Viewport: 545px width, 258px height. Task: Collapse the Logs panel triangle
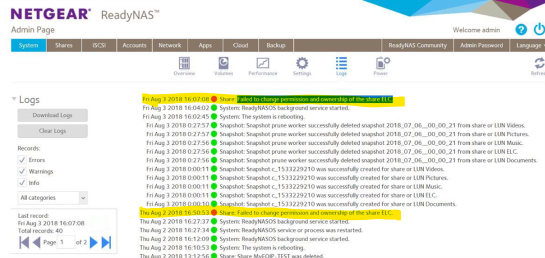click(14, 99)
